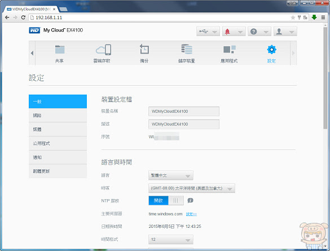Open the user account menu icon

(279, 32)
